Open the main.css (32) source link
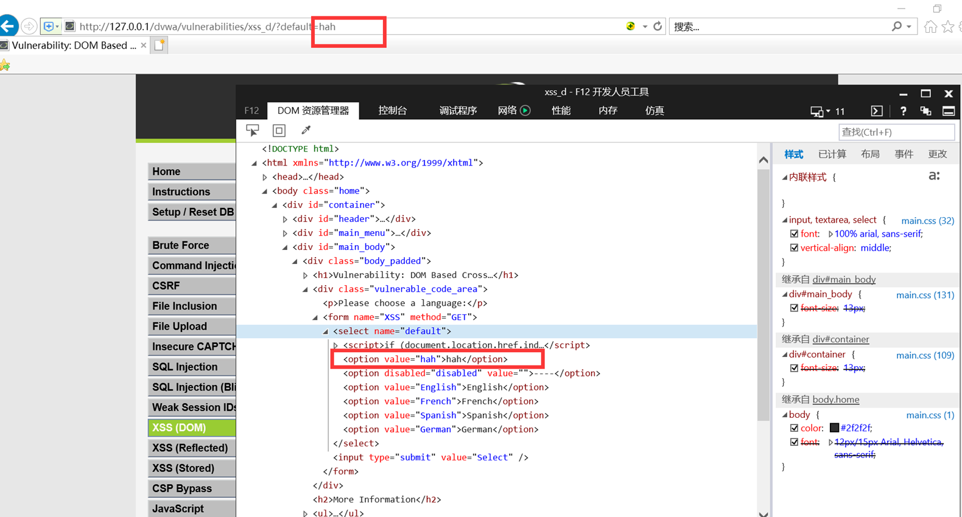This screenshot has width=962, height=517. pos(928,220)
